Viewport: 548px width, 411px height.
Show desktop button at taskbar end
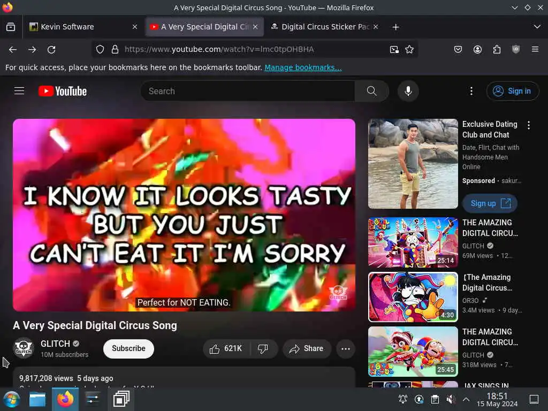(x=534, y=399)
